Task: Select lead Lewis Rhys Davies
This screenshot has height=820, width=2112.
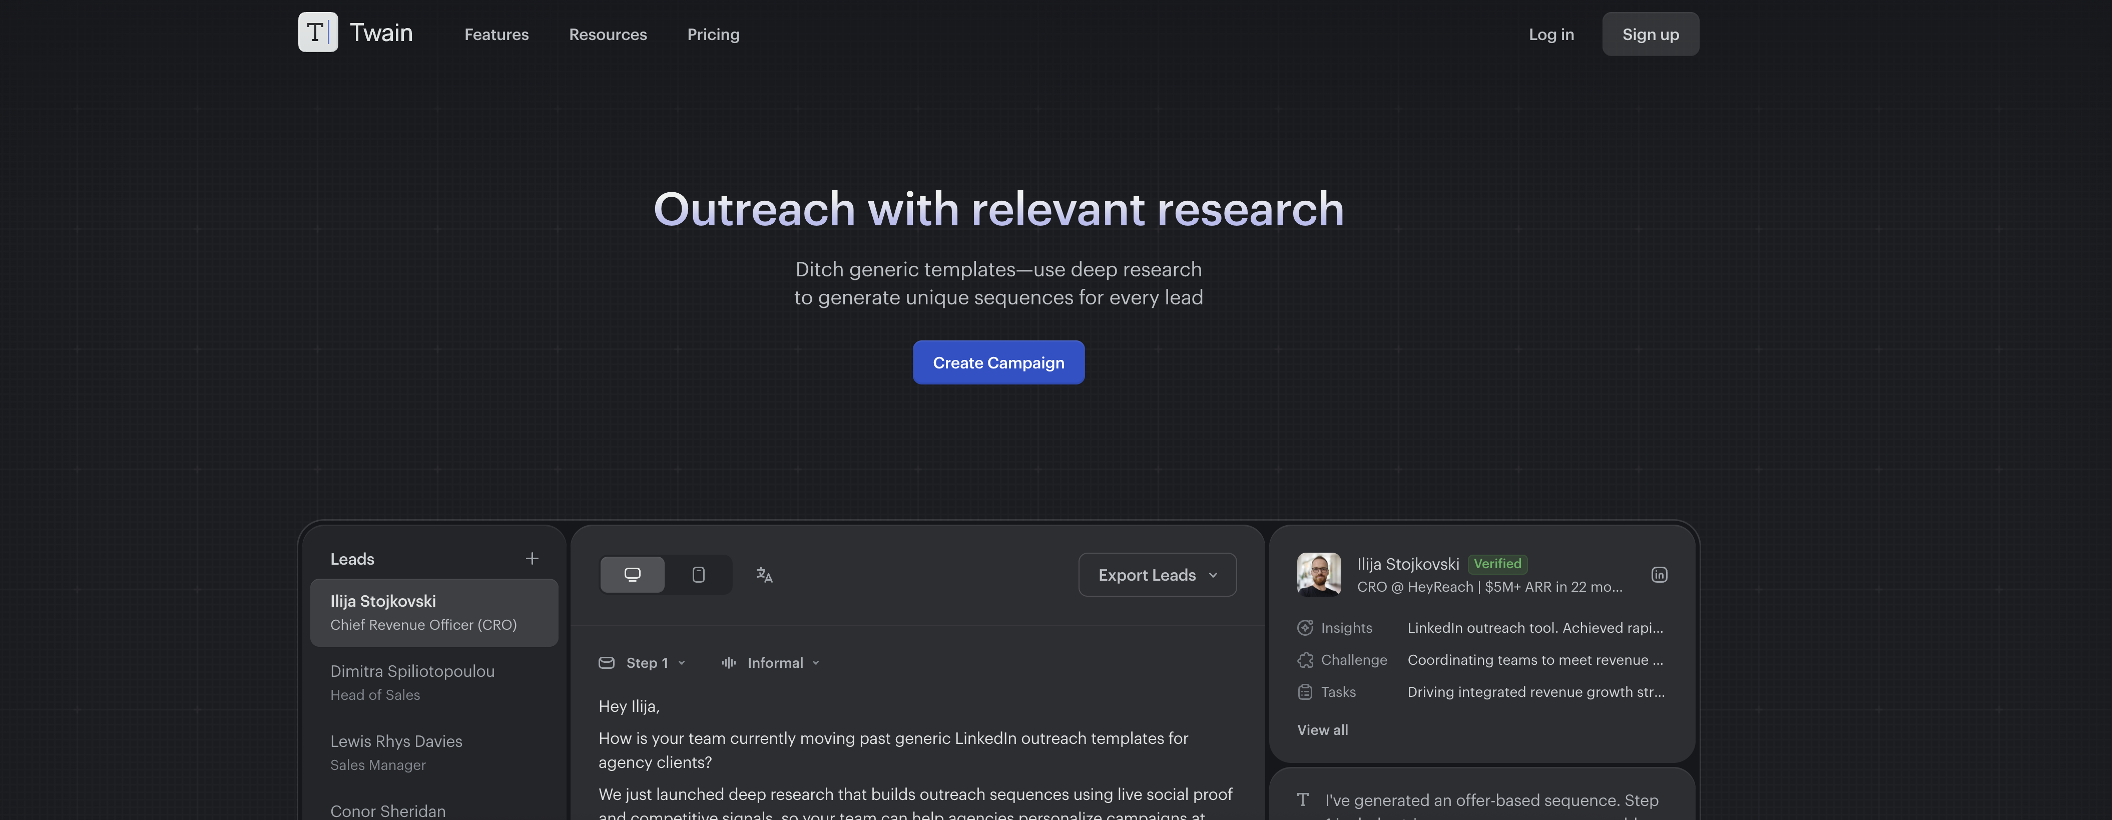Action: pos(396,740)
